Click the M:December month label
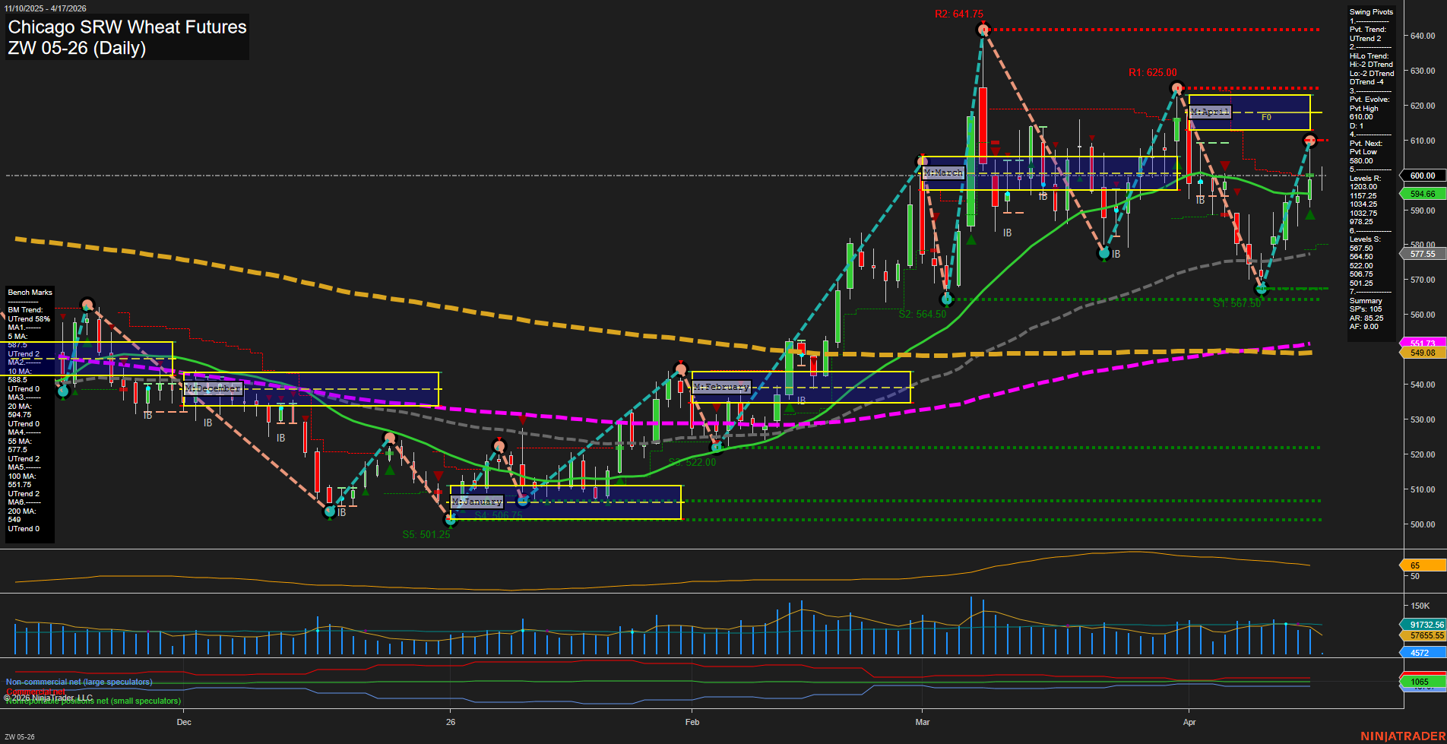The width and height of the screenshot is (1447, 744). [x=214, y=388]
